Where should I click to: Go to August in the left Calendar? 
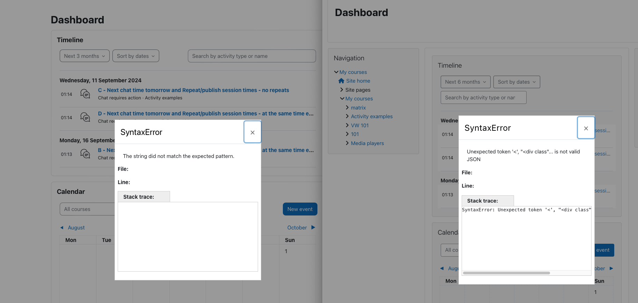pyautogui.click(x=76, y=228)
